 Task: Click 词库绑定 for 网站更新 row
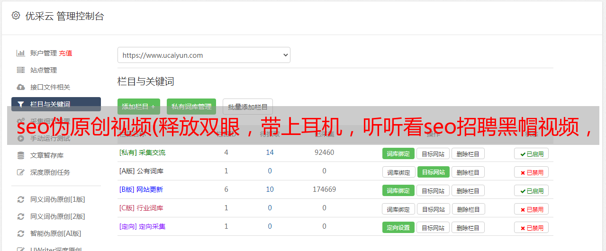(398, 190)
